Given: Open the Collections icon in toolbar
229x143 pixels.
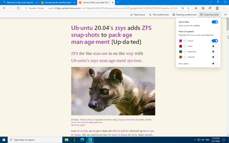Looking at the screenshot, I should (203, 8).
